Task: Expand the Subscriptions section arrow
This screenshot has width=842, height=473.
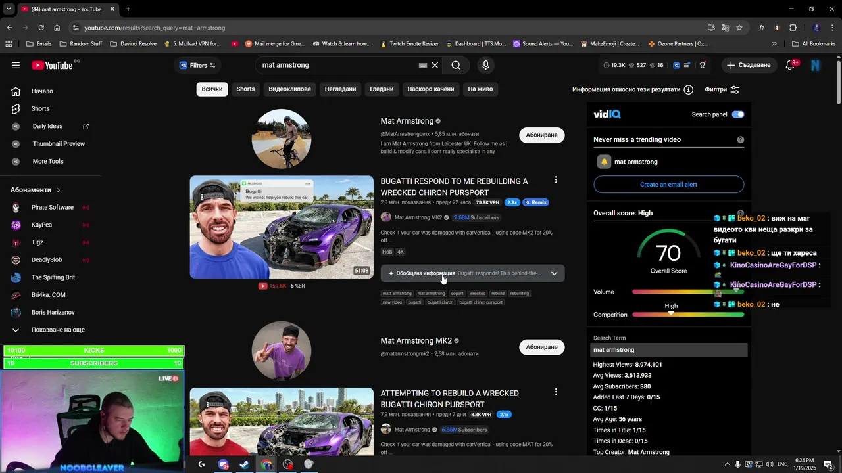Action: 58,190
